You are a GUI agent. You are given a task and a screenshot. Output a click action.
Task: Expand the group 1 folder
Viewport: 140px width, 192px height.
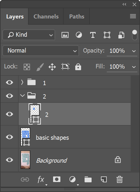(x=22, y=82)
